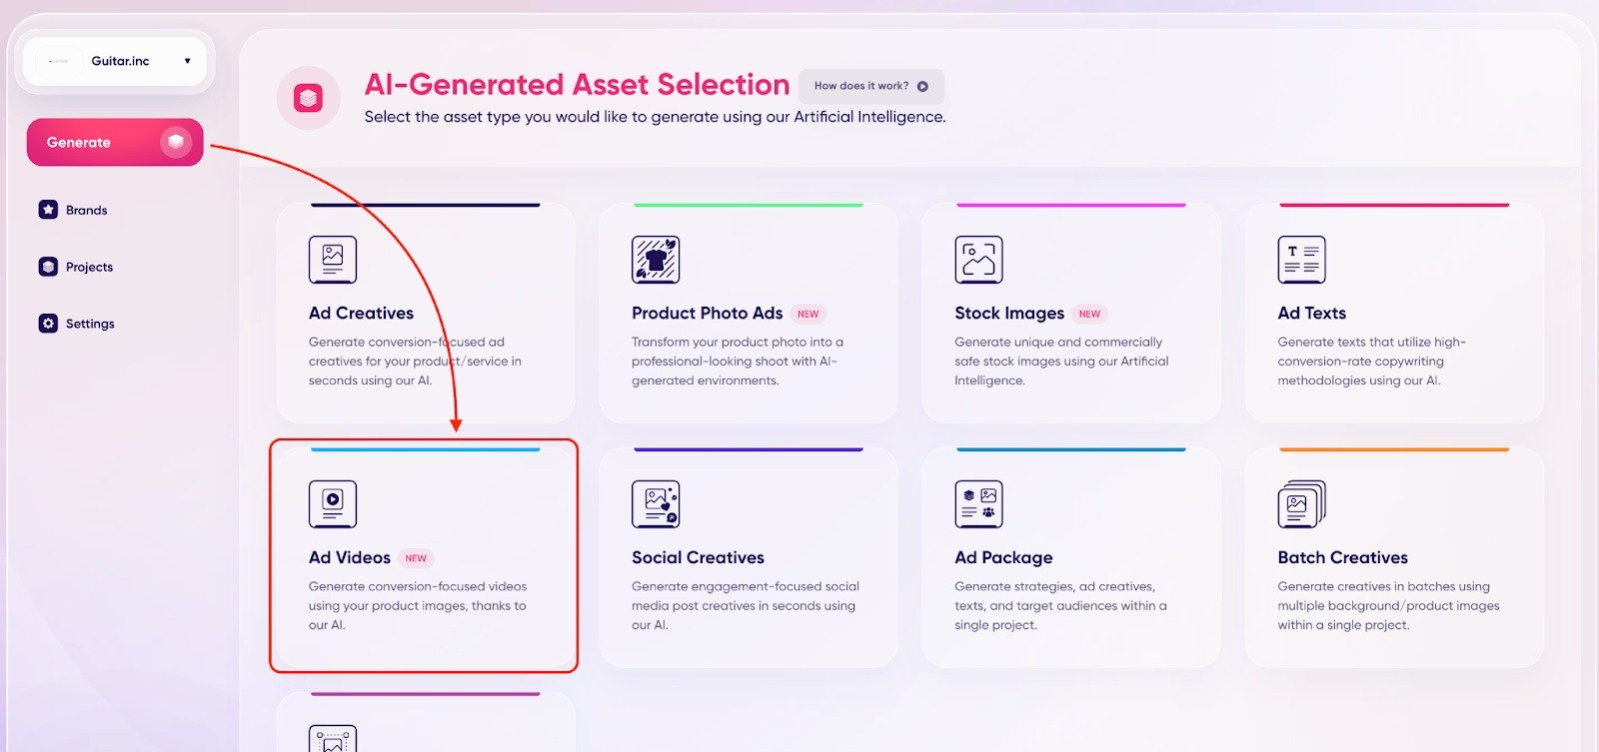Open Settings using the gear icon

click(47, 323)
